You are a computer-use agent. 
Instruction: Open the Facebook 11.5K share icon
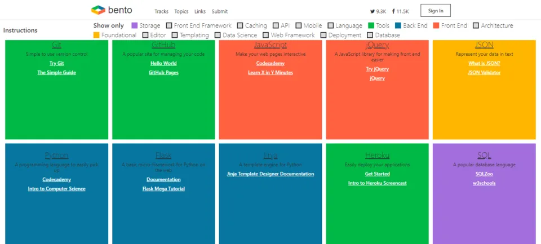(393, 11)
